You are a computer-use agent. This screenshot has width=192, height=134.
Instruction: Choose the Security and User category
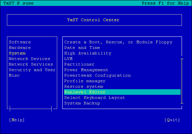click(x=32, y=70)
